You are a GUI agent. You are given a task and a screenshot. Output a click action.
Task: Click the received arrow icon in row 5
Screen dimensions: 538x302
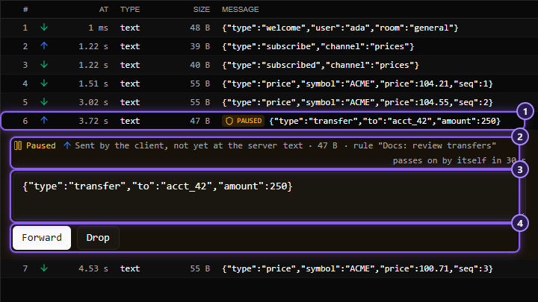[44, 102]
